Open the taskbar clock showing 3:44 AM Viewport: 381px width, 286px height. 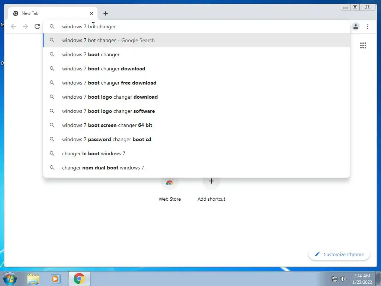(362, 279)
